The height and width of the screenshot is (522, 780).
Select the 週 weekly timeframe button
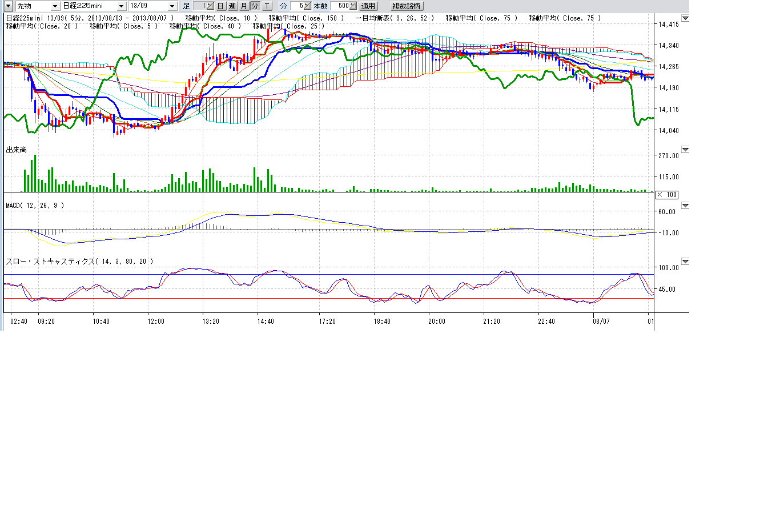[x=232, y=6]
